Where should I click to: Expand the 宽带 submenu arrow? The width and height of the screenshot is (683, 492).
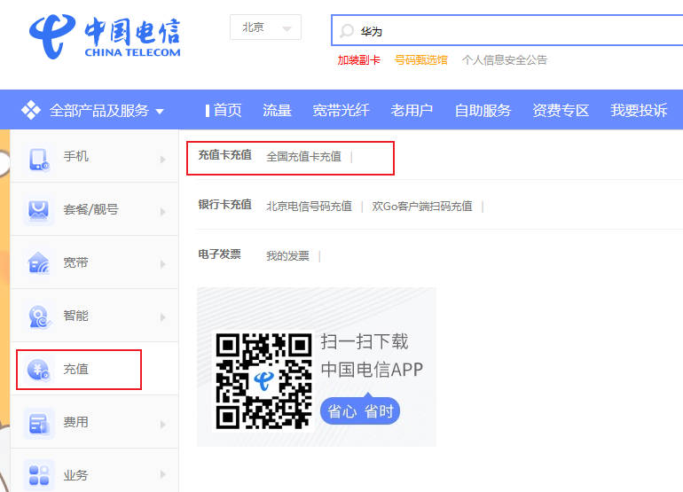pos(163,264)
